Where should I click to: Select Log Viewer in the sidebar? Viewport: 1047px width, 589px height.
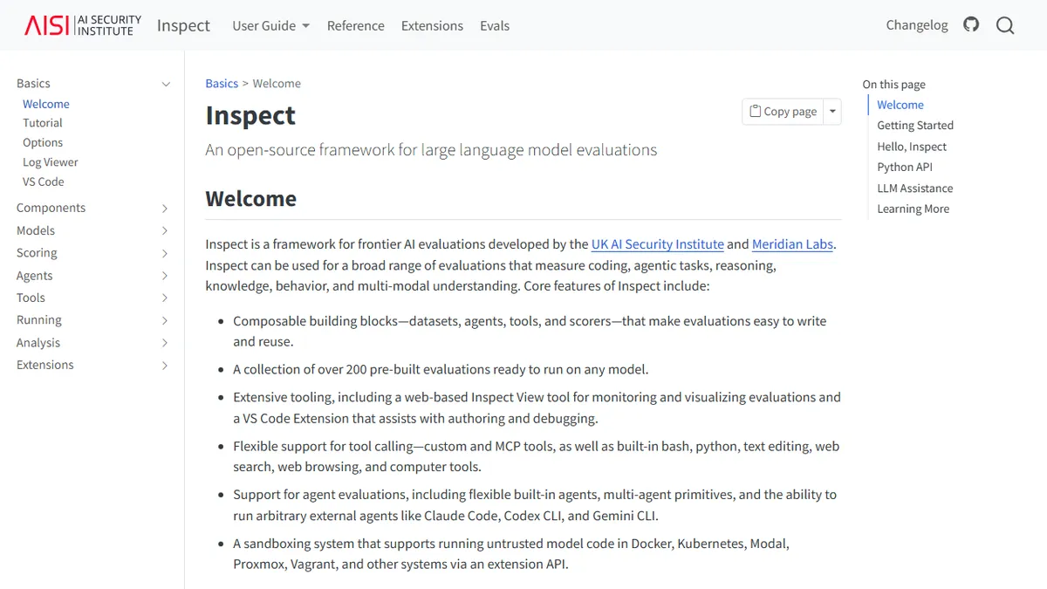(51, 162)
